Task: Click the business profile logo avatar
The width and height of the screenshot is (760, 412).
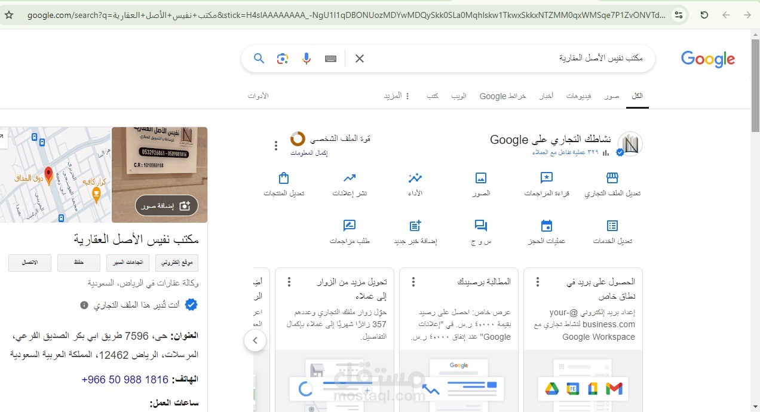Action: 630,144
